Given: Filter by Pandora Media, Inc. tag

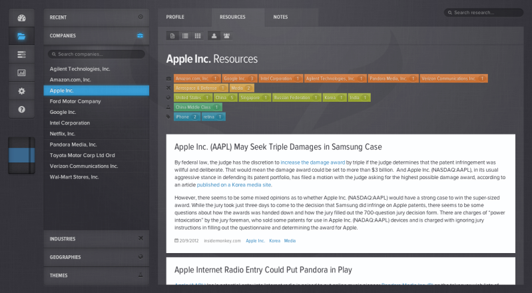Looking at the screenshot, I should [x=394, y=79].
